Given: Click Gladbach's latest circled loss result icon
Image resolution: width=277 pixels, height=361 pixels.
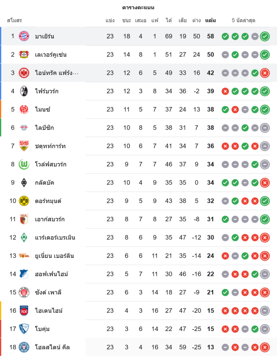Looking at the screenshot, I should 265,183.
